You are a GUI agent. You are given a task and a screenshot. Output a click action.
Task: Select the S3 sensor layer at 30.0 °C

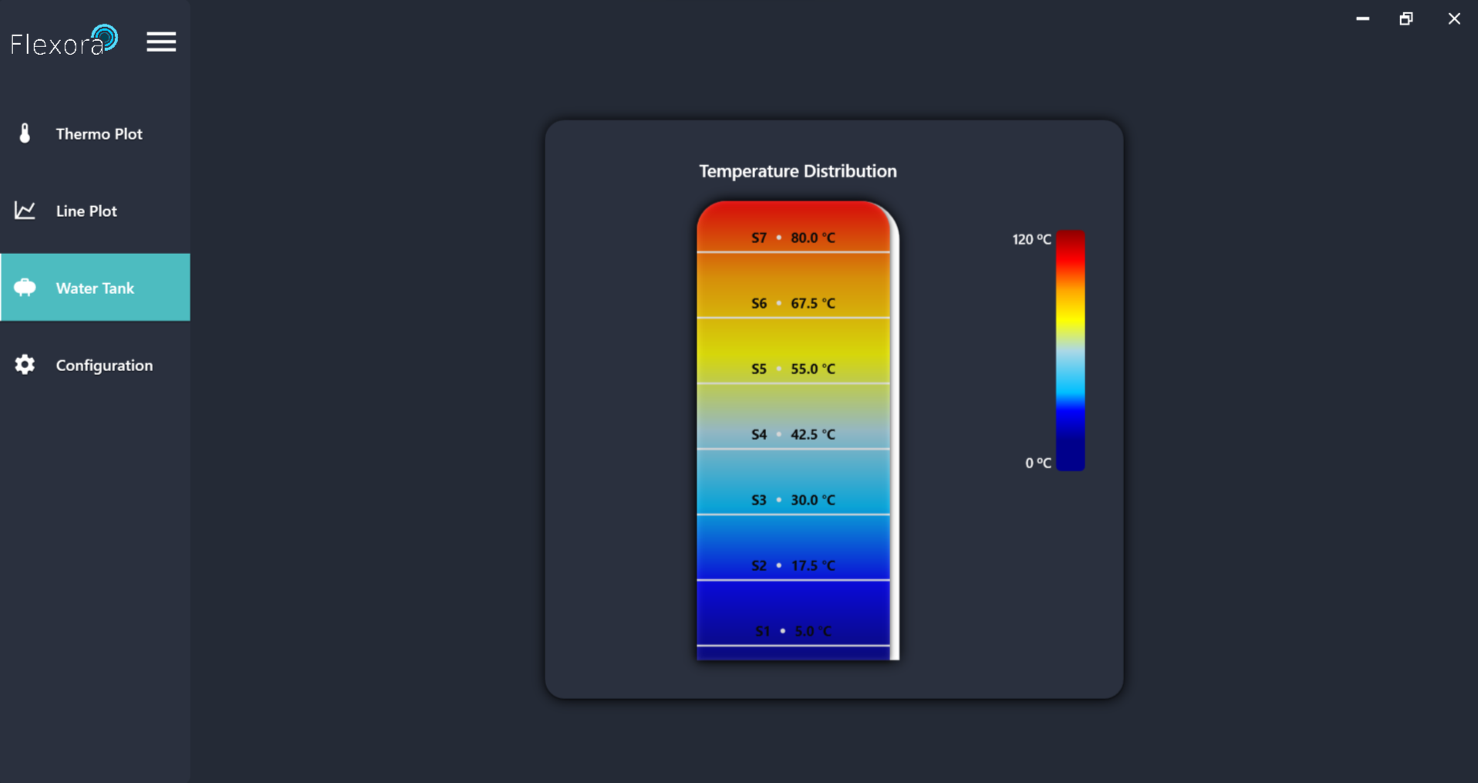coord(793,481)
